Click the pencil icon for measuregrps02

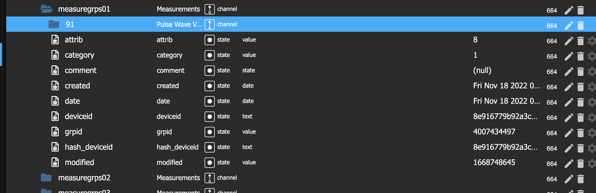point(569,179)
